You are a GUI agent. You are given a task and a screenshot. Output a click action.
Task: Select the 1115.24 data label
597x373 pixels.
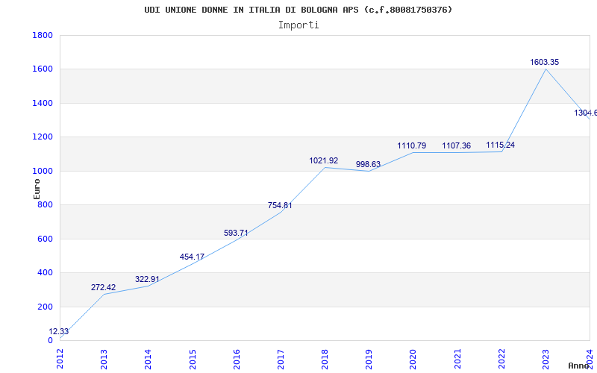click(500, 145)
